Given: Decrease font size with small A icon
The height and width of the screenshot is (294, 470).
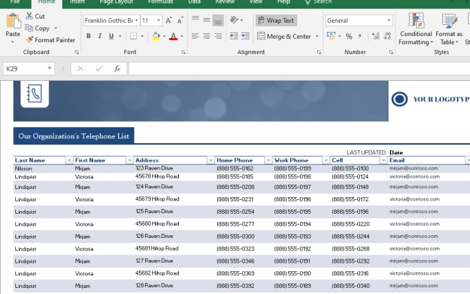Looking at the screenshot, I should click(x=180, y=20).
